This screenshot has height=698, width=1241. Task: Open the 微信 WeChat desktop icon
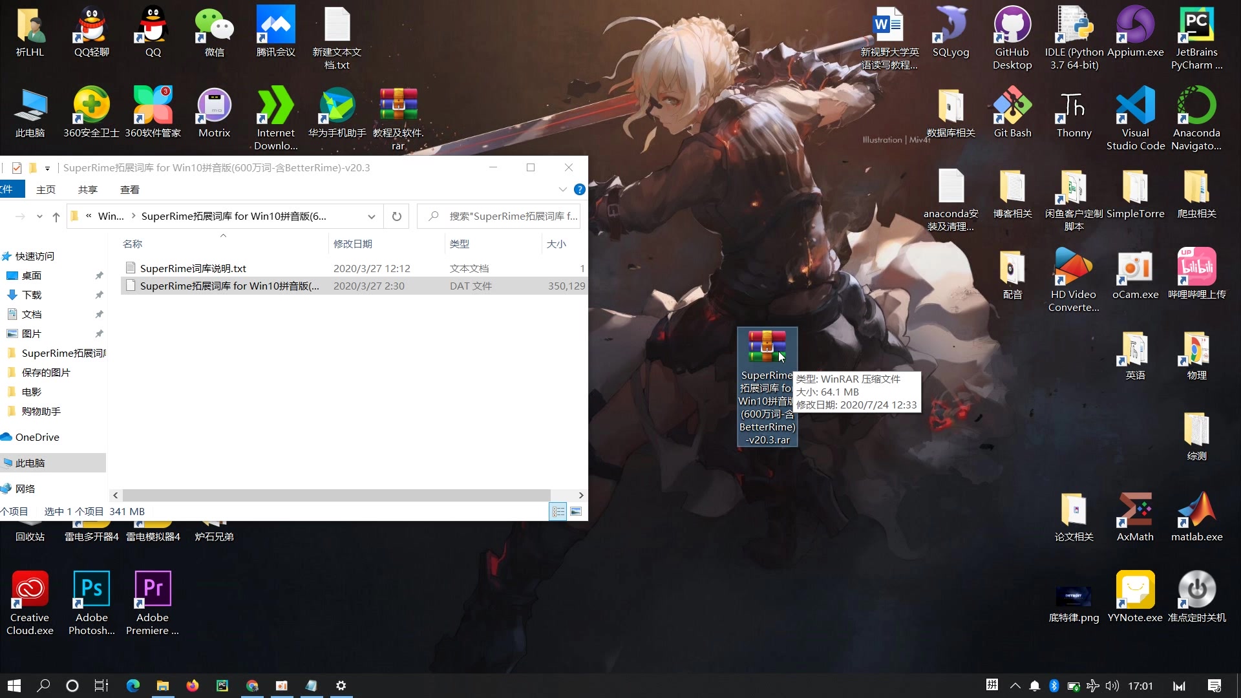(x=214, y=31)
